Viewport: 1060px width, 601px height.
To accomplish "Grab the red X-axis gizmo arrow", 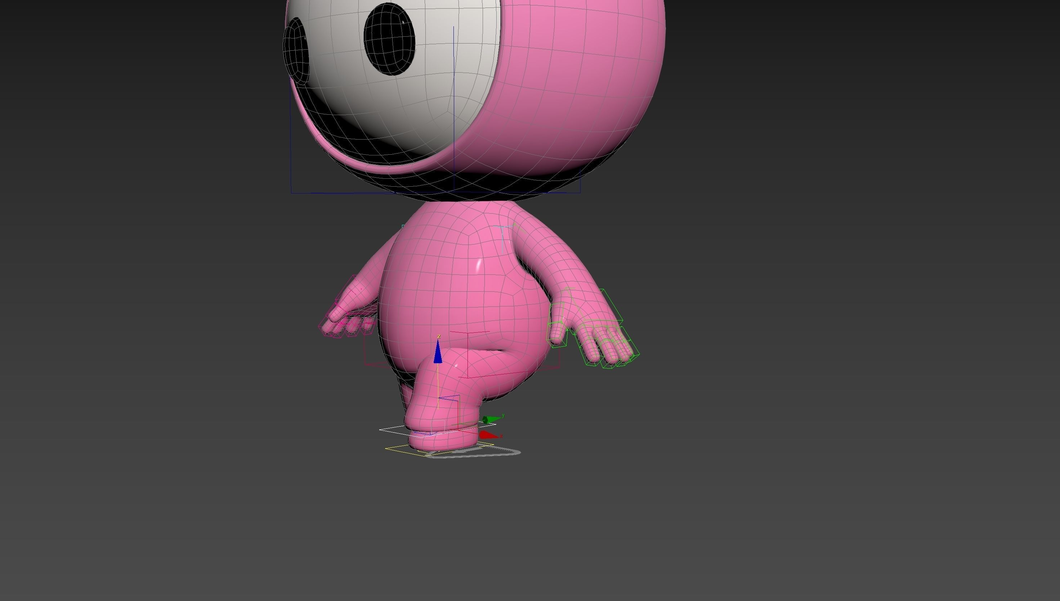I will coord(488,434).
